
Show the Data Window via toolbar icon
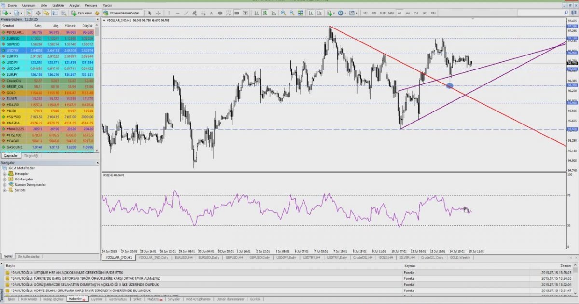point(38,13)
